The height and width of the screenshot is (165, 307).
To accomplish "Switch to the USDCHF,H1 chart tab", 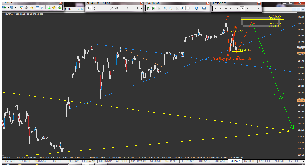I will coord(250,161).
